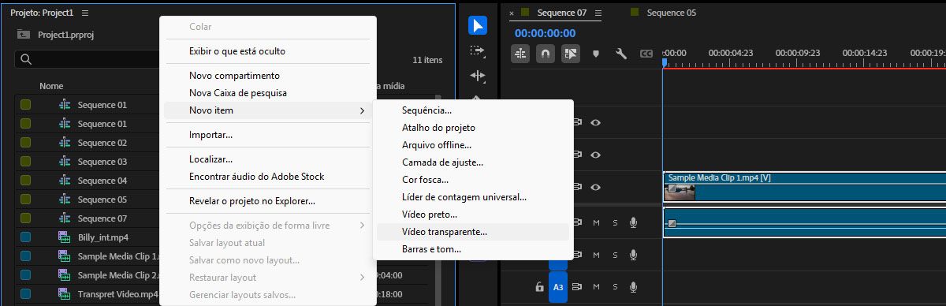The width and height of the screenshot is (946, 306).
Task: Hide the middle video track with its eye
Action: coord(595,155)
